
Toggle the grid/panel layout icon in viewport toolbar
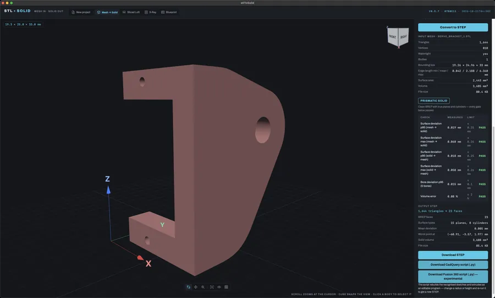227,287
